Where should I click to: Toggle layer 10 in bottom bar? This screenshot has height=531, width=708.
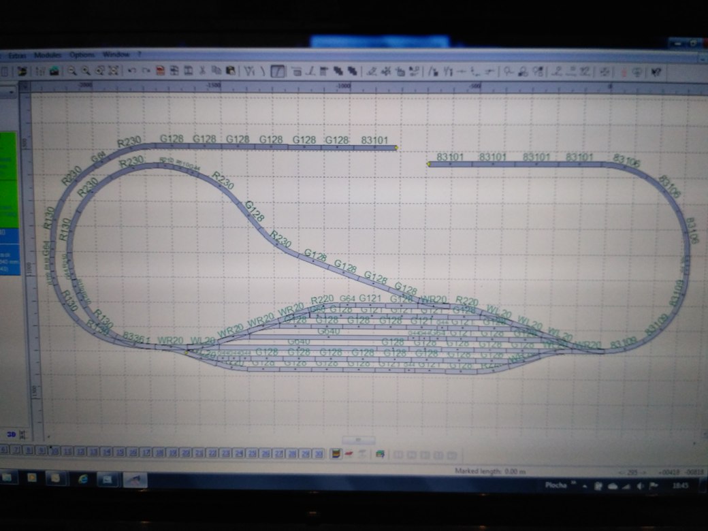[x=55, y=451]
